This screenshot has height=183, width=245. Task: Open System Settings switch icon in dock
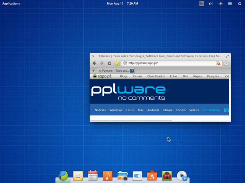[x=137, y=176]
